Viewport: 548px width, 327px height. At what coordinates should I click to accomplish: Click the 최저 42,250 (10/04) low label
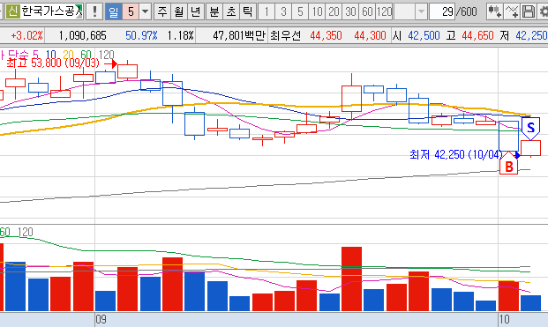point(456,154)
